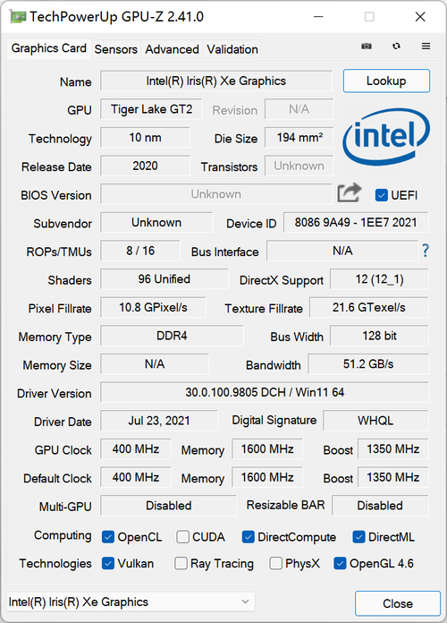
Task: Open the Validation tab
Action: (232, 49)
